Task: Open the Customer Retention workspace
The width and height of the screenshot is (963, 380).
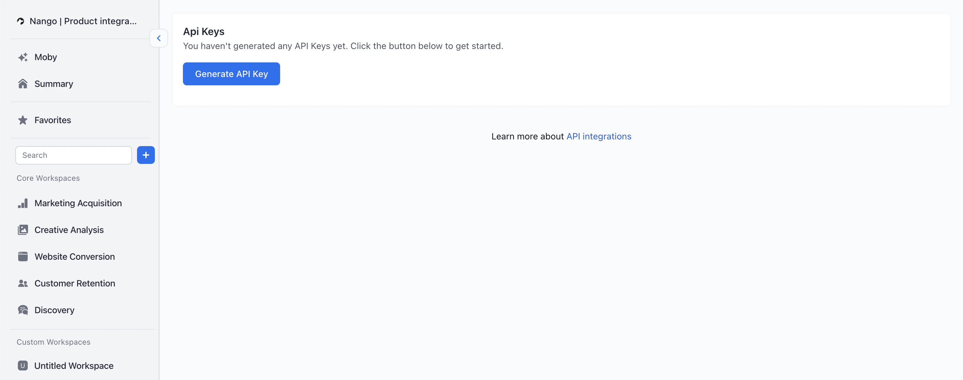Action: 75,283
